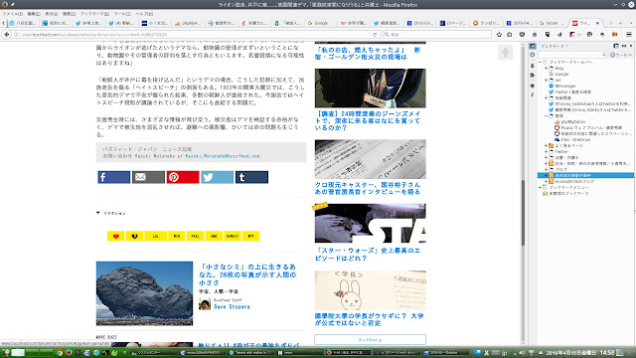The width and height of the screenshot is (636, 358).
Task: React with the WTF badge
Action: (250, 237)
